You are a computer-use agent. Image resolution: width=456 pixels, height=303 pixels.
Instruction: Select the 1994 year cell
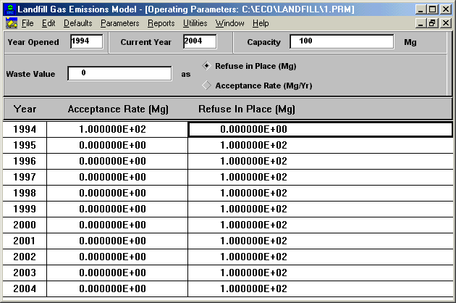(x=25, y=129)
